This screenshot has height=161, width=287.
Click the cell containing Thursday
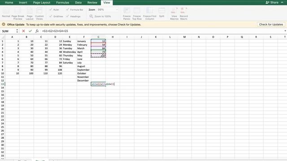click(70, 55)
